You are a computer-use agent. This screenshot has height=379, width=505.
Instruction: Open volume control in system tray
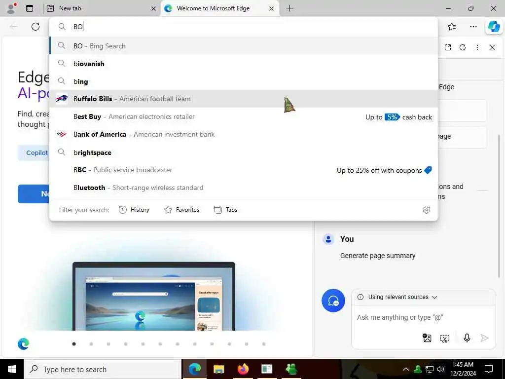pyautogui.click(x=441, y=369)
